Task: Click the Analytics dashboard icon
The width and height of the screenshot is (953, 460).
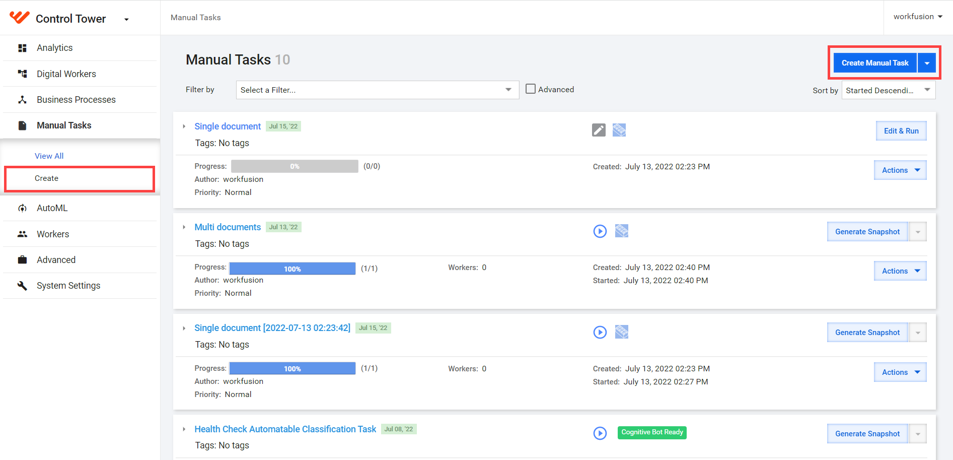Action: [22, 48]
